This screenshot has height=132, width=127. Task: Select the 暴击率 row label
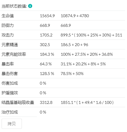(8, 64)
